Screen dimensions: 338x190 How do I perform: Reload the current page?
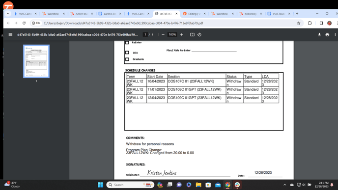tap(24, 23)
